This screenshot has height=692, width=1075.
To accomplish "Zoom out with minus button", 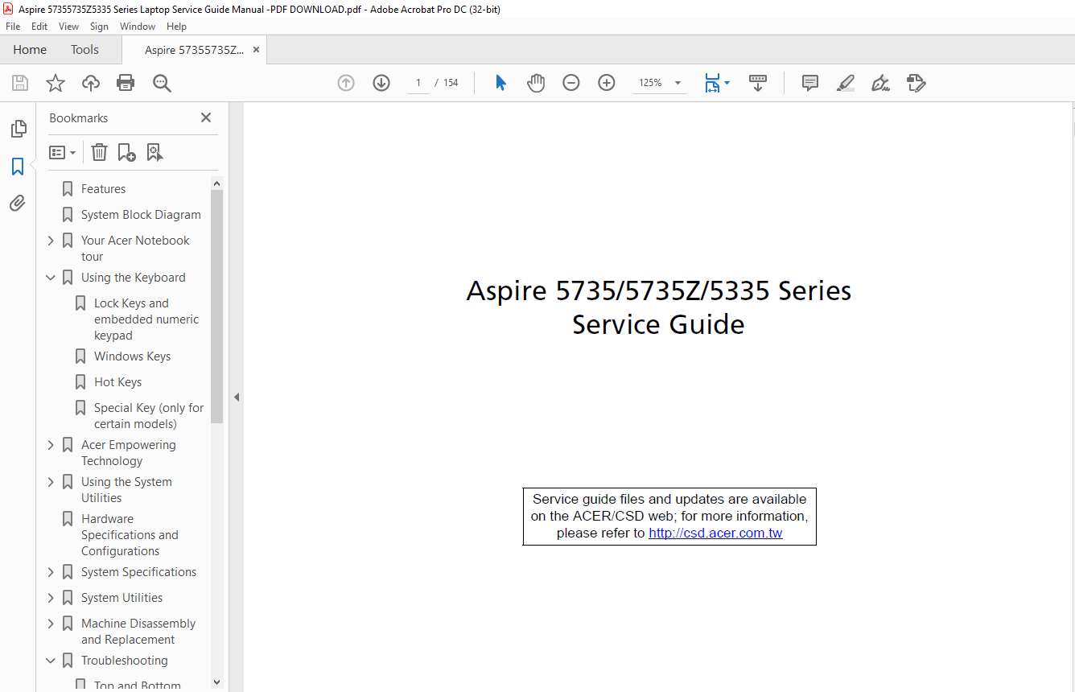I will point(571,83).
